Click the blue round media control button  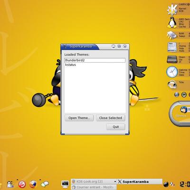pos(177,95)
